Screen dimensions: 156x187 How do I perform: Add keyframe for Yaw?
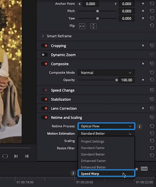(143, 18)
